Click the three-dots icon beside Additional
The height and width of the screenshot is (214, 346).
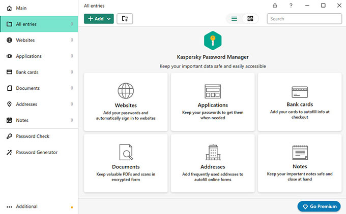point(9,207)
